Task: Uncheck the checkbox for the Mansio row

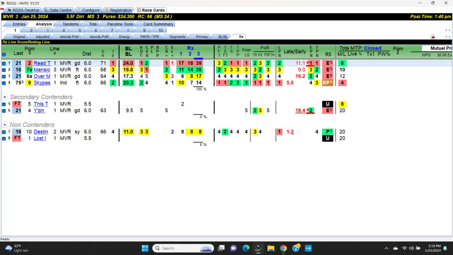Action: pyautogui.click(x=4, y=70)
